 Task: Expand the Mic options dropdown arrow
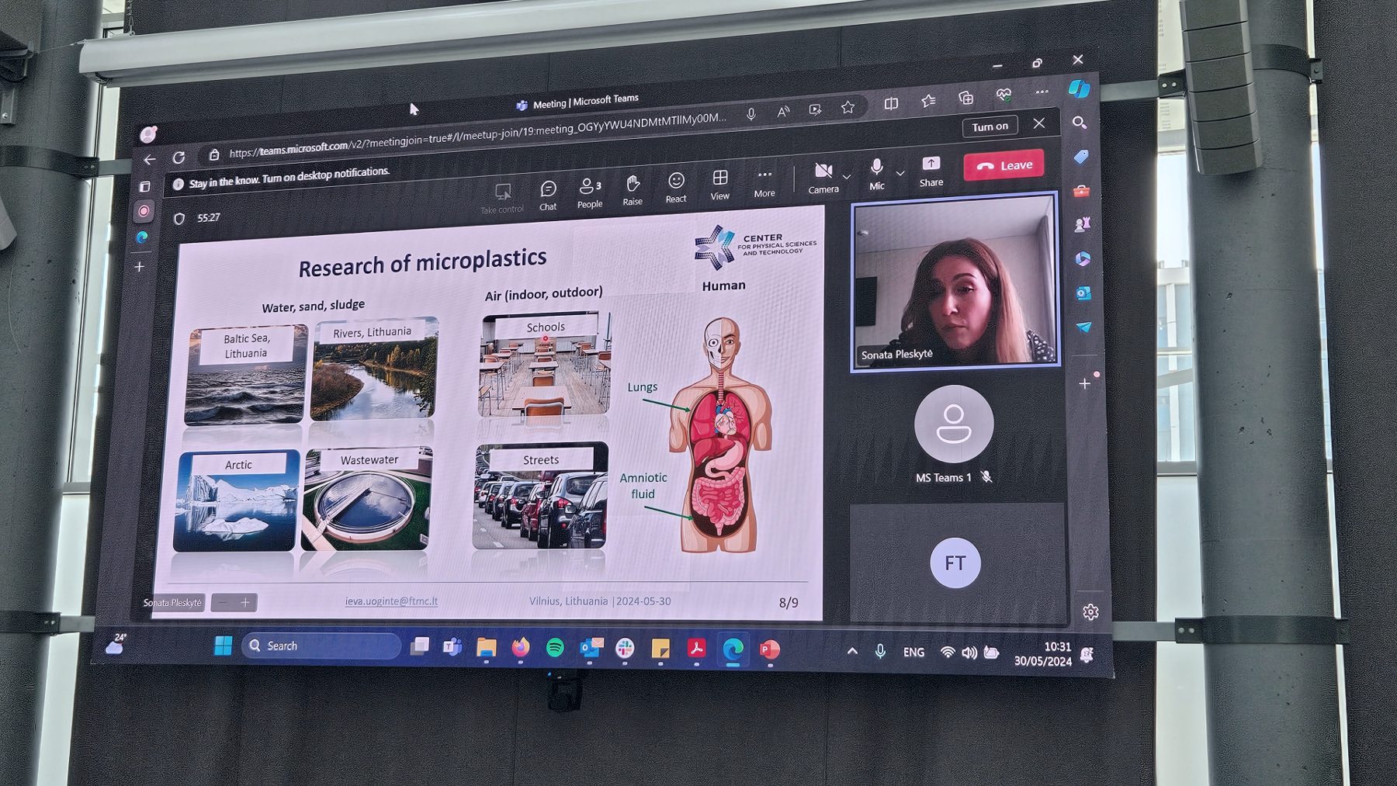[x=900, y=173]
